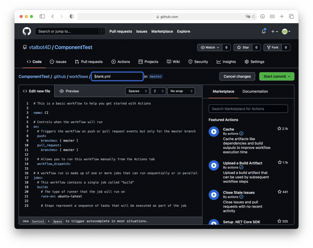
Task: Open the plus create-new menu
Action: 274,31
